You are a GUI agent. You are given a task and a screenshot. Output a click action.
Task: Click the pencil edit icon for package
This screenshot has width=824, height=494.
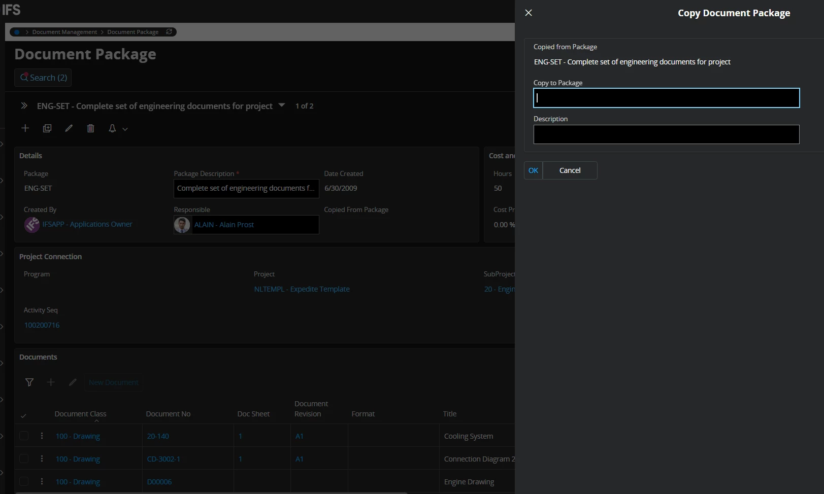pyautogui.click(x=69, y=128)
